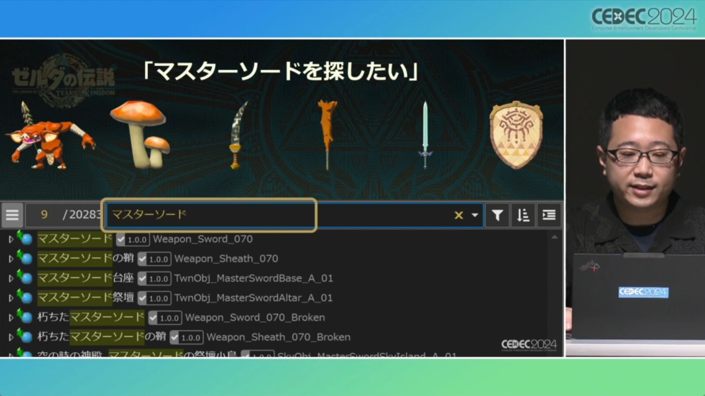705x396 pixels.
Task: Expand the Weapon_Sword_070_Broken row
Action: (x=11, y=318)
